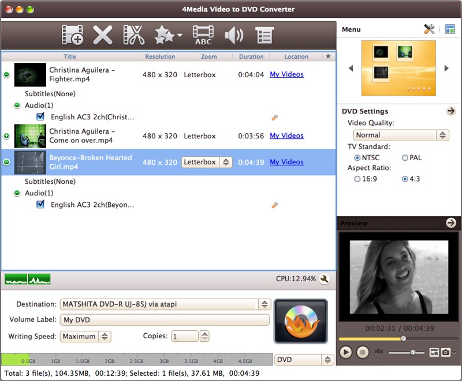Viewport: 462px width, 381px height.
Task: Open the Clip video scissors tool
Action: [133, 36]
